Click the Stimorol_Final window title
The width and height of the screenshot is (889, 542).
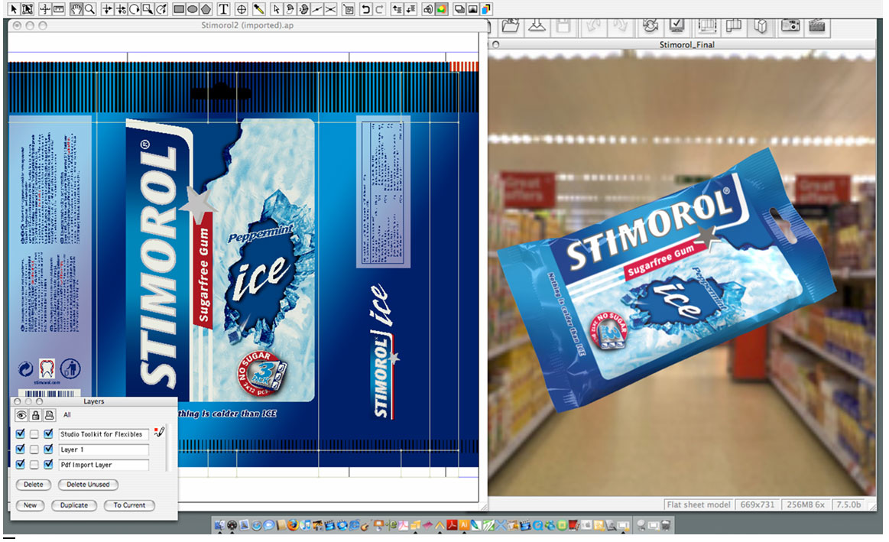[686, 44]
